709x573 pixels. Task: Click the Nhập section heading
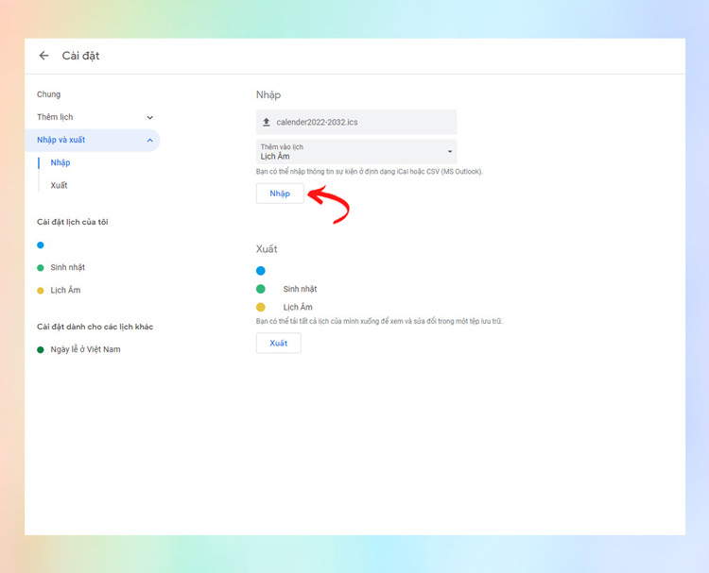point(268,94)
